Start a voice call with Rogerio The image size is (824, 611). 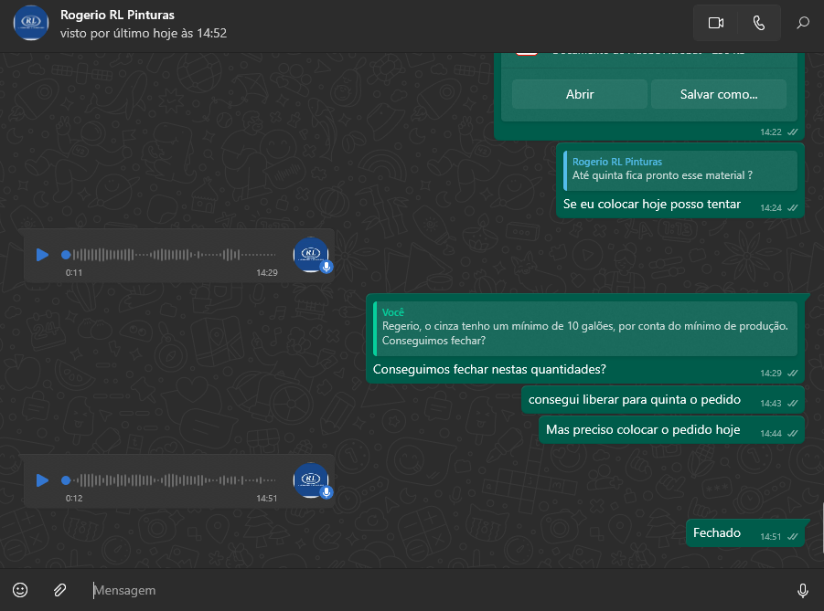click(x=758, y=23)
